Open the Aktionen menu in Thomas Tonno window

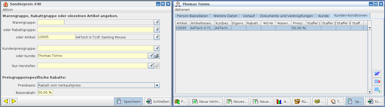(x=182, y=10)
